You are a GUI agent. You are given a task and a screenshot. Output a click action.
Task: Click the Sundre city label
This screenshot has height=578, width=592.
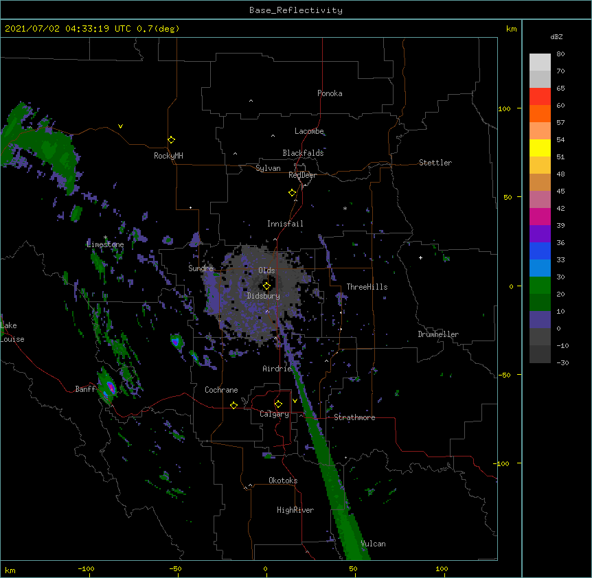pyautogui.click(x=201, y=268)
